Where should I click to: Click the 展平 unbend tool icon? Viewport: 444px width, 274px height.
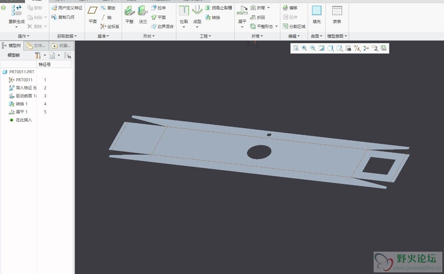(242, 11)
